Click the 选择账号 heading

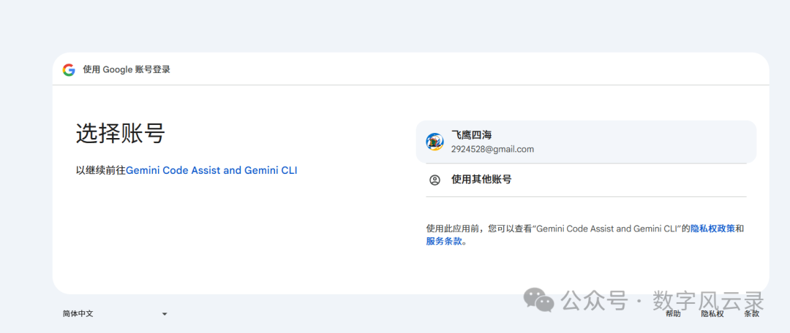tap(121, 134)
